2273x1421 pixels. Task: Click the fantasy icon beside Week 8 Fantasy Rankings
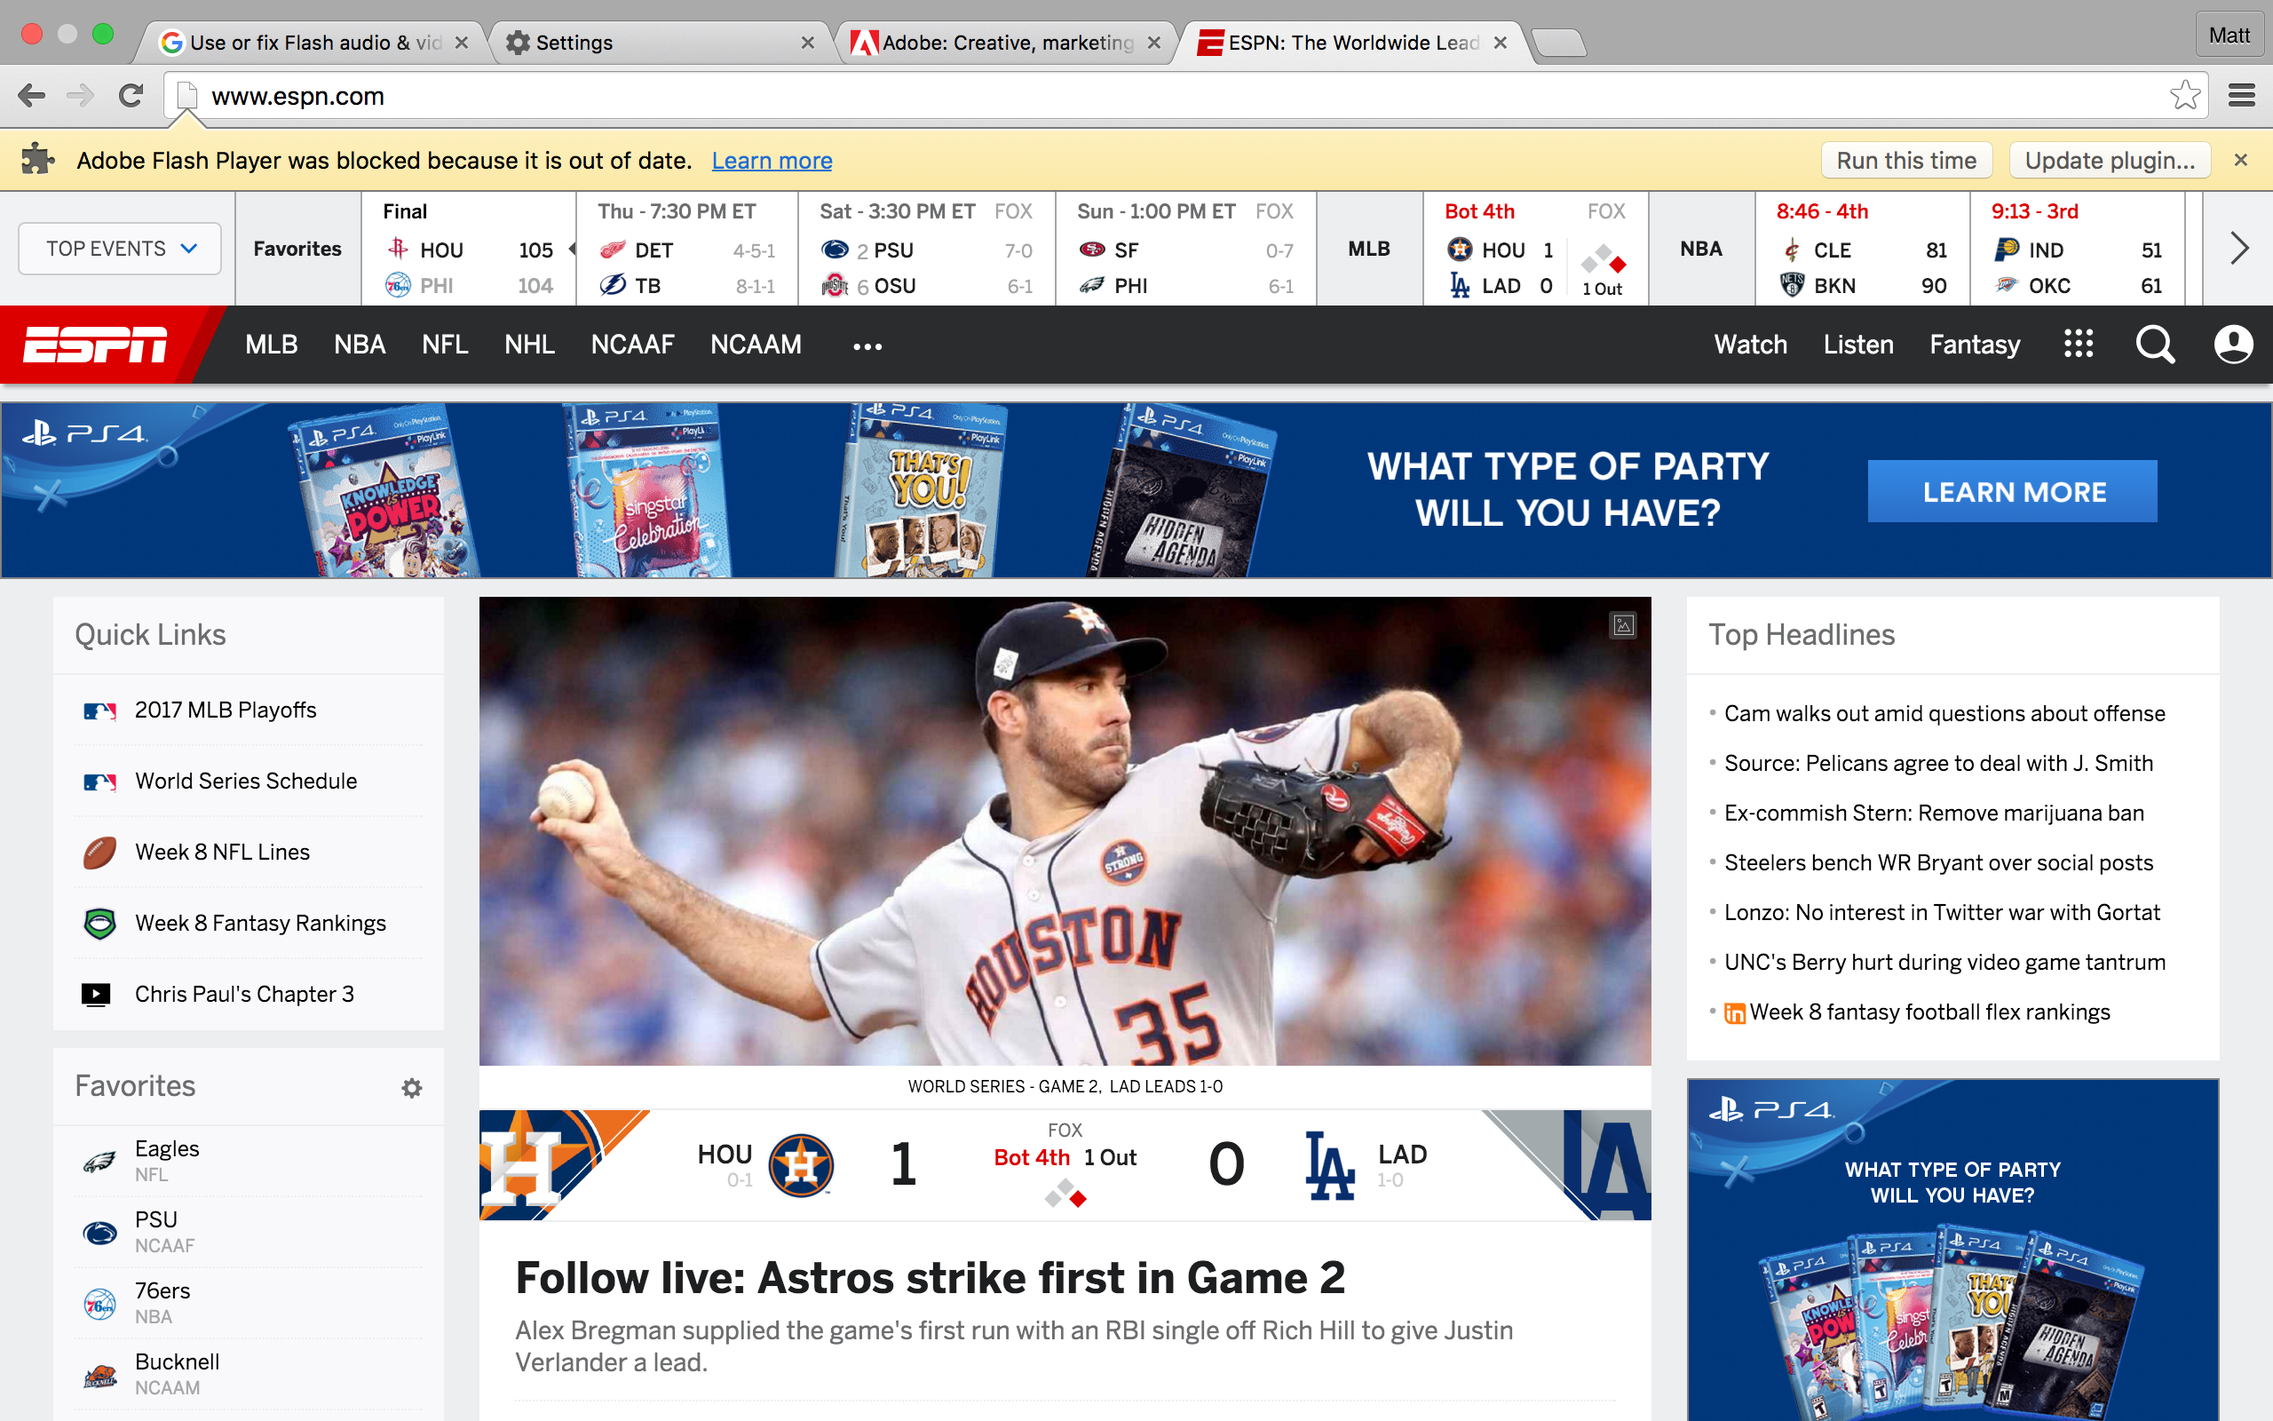(99, 923)
